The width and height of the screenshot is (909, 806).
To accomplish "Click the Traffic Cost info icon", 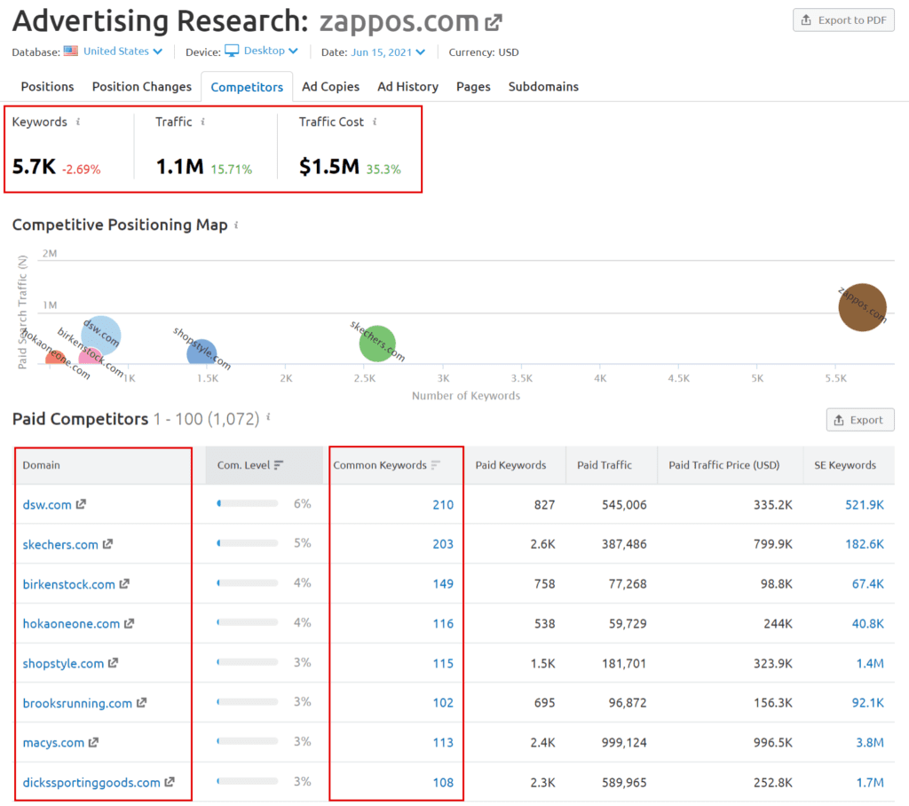I will 375,122.
